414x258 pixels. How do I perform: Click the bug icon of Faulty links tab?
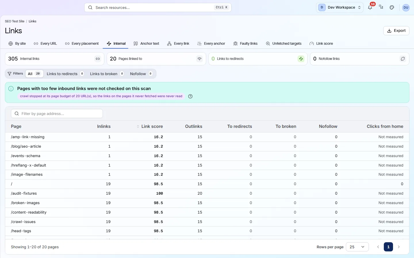(235, 44)
